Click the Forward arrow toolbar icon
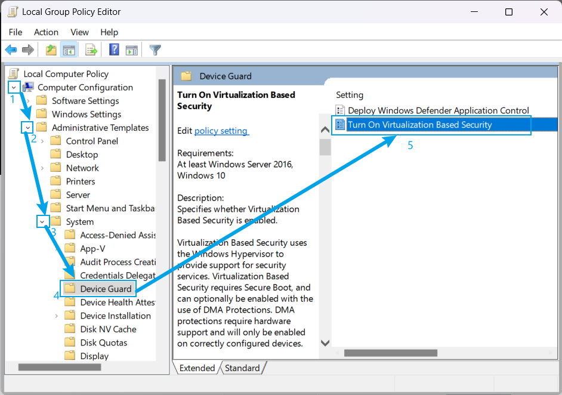562x395 pixels. [28, 50]
